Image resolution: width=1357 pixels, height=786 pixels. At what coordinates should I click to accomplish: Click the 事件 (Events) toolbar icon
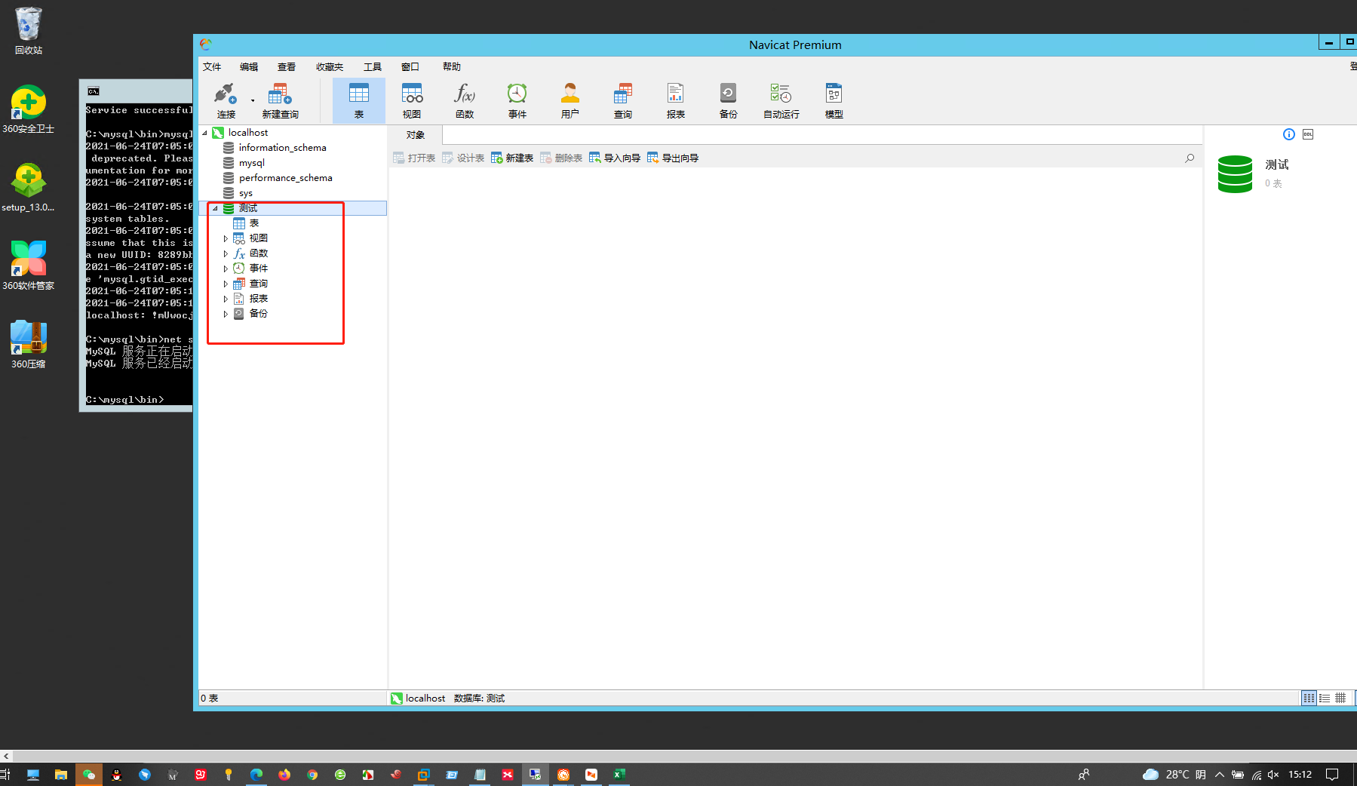pyautogui.click(x=517, y=100)
